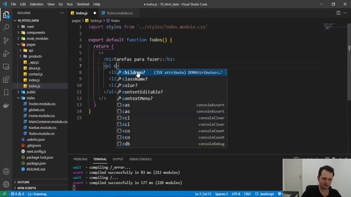Open the Docker icon in activity bar
This screenshot has height=197, width=351.
[6, 106]
